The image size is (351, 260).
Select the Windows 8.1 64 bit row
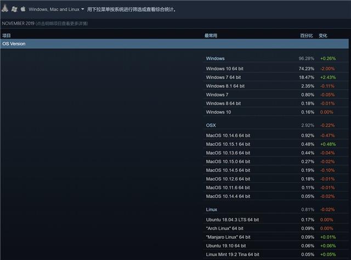click(276, 86)
